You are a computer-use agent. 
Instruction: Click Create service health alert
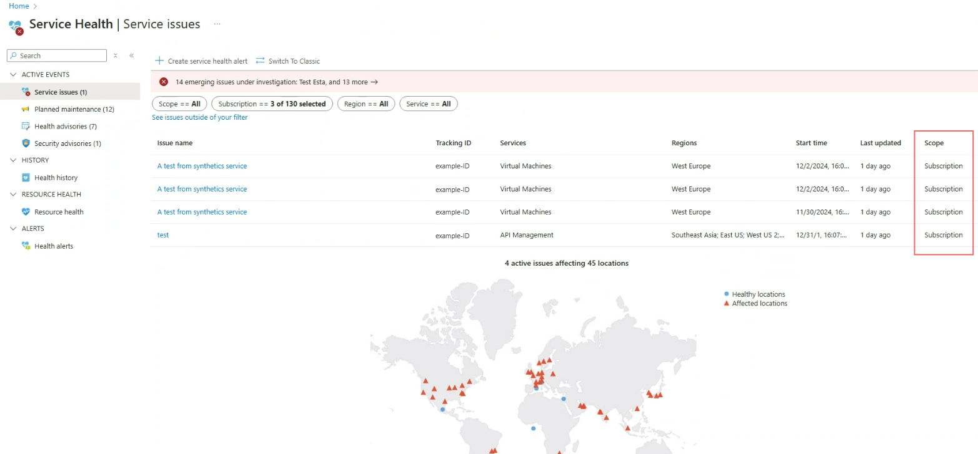click(x=201, y=61)
